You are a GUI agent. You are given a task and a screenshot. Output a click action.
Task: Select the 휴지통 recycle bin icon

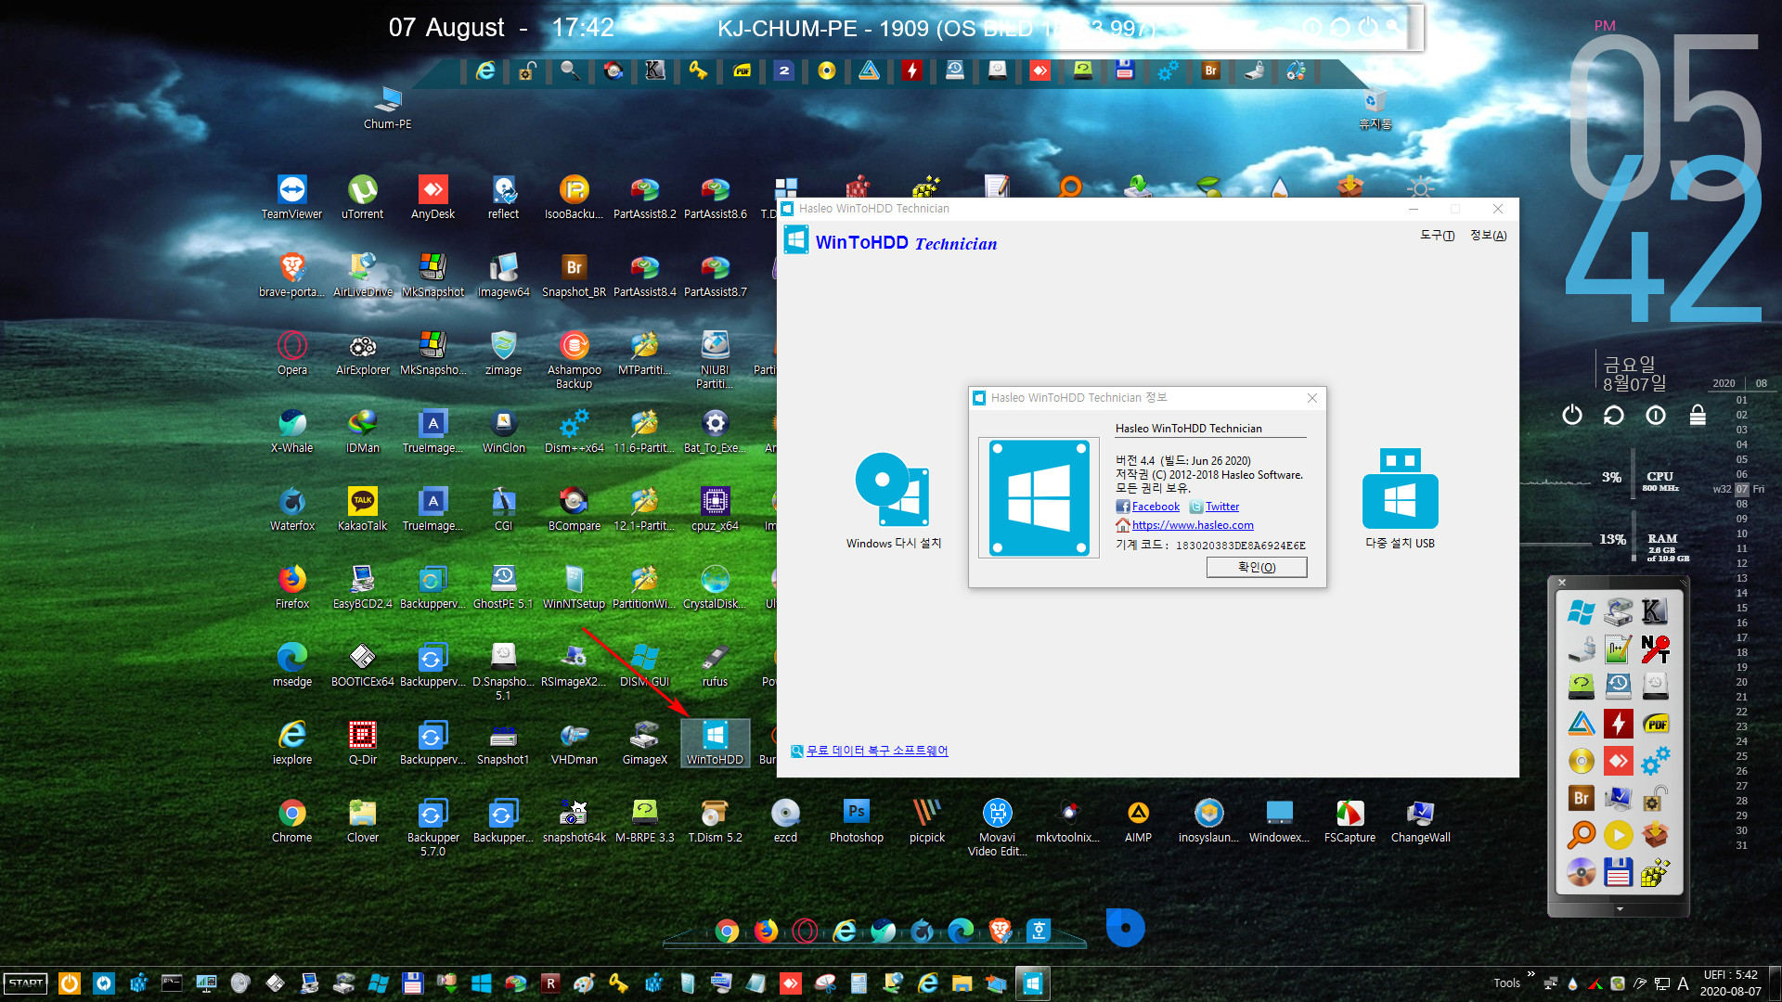(1375, 109)
